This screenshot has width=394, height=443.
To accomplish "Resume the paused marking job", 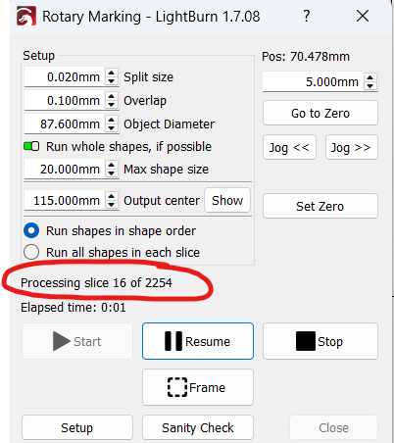I will tap(198, 341).
